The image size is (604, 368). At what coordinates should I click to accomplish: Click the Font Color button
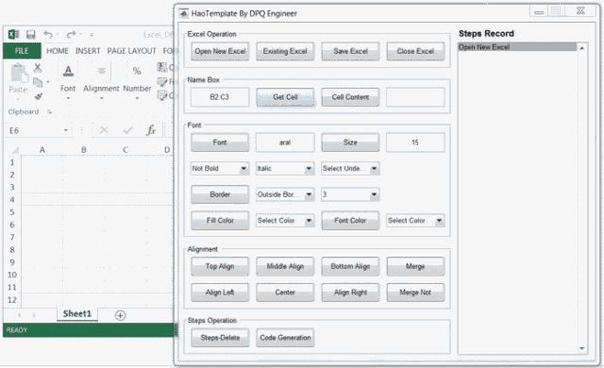point(350,221)
